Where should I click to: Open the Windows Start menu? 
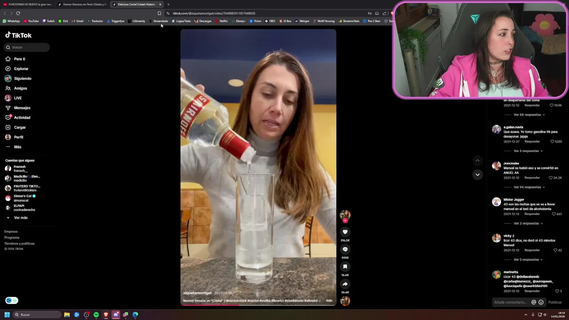click(x=7, y=315)
